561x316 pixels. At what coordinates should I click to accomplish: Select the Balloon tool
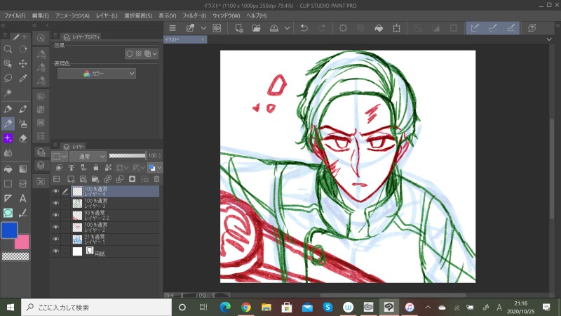coord(8,213)
